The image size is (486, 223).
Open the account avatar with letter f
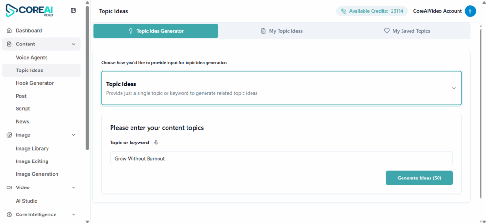(x=470, y=11)
